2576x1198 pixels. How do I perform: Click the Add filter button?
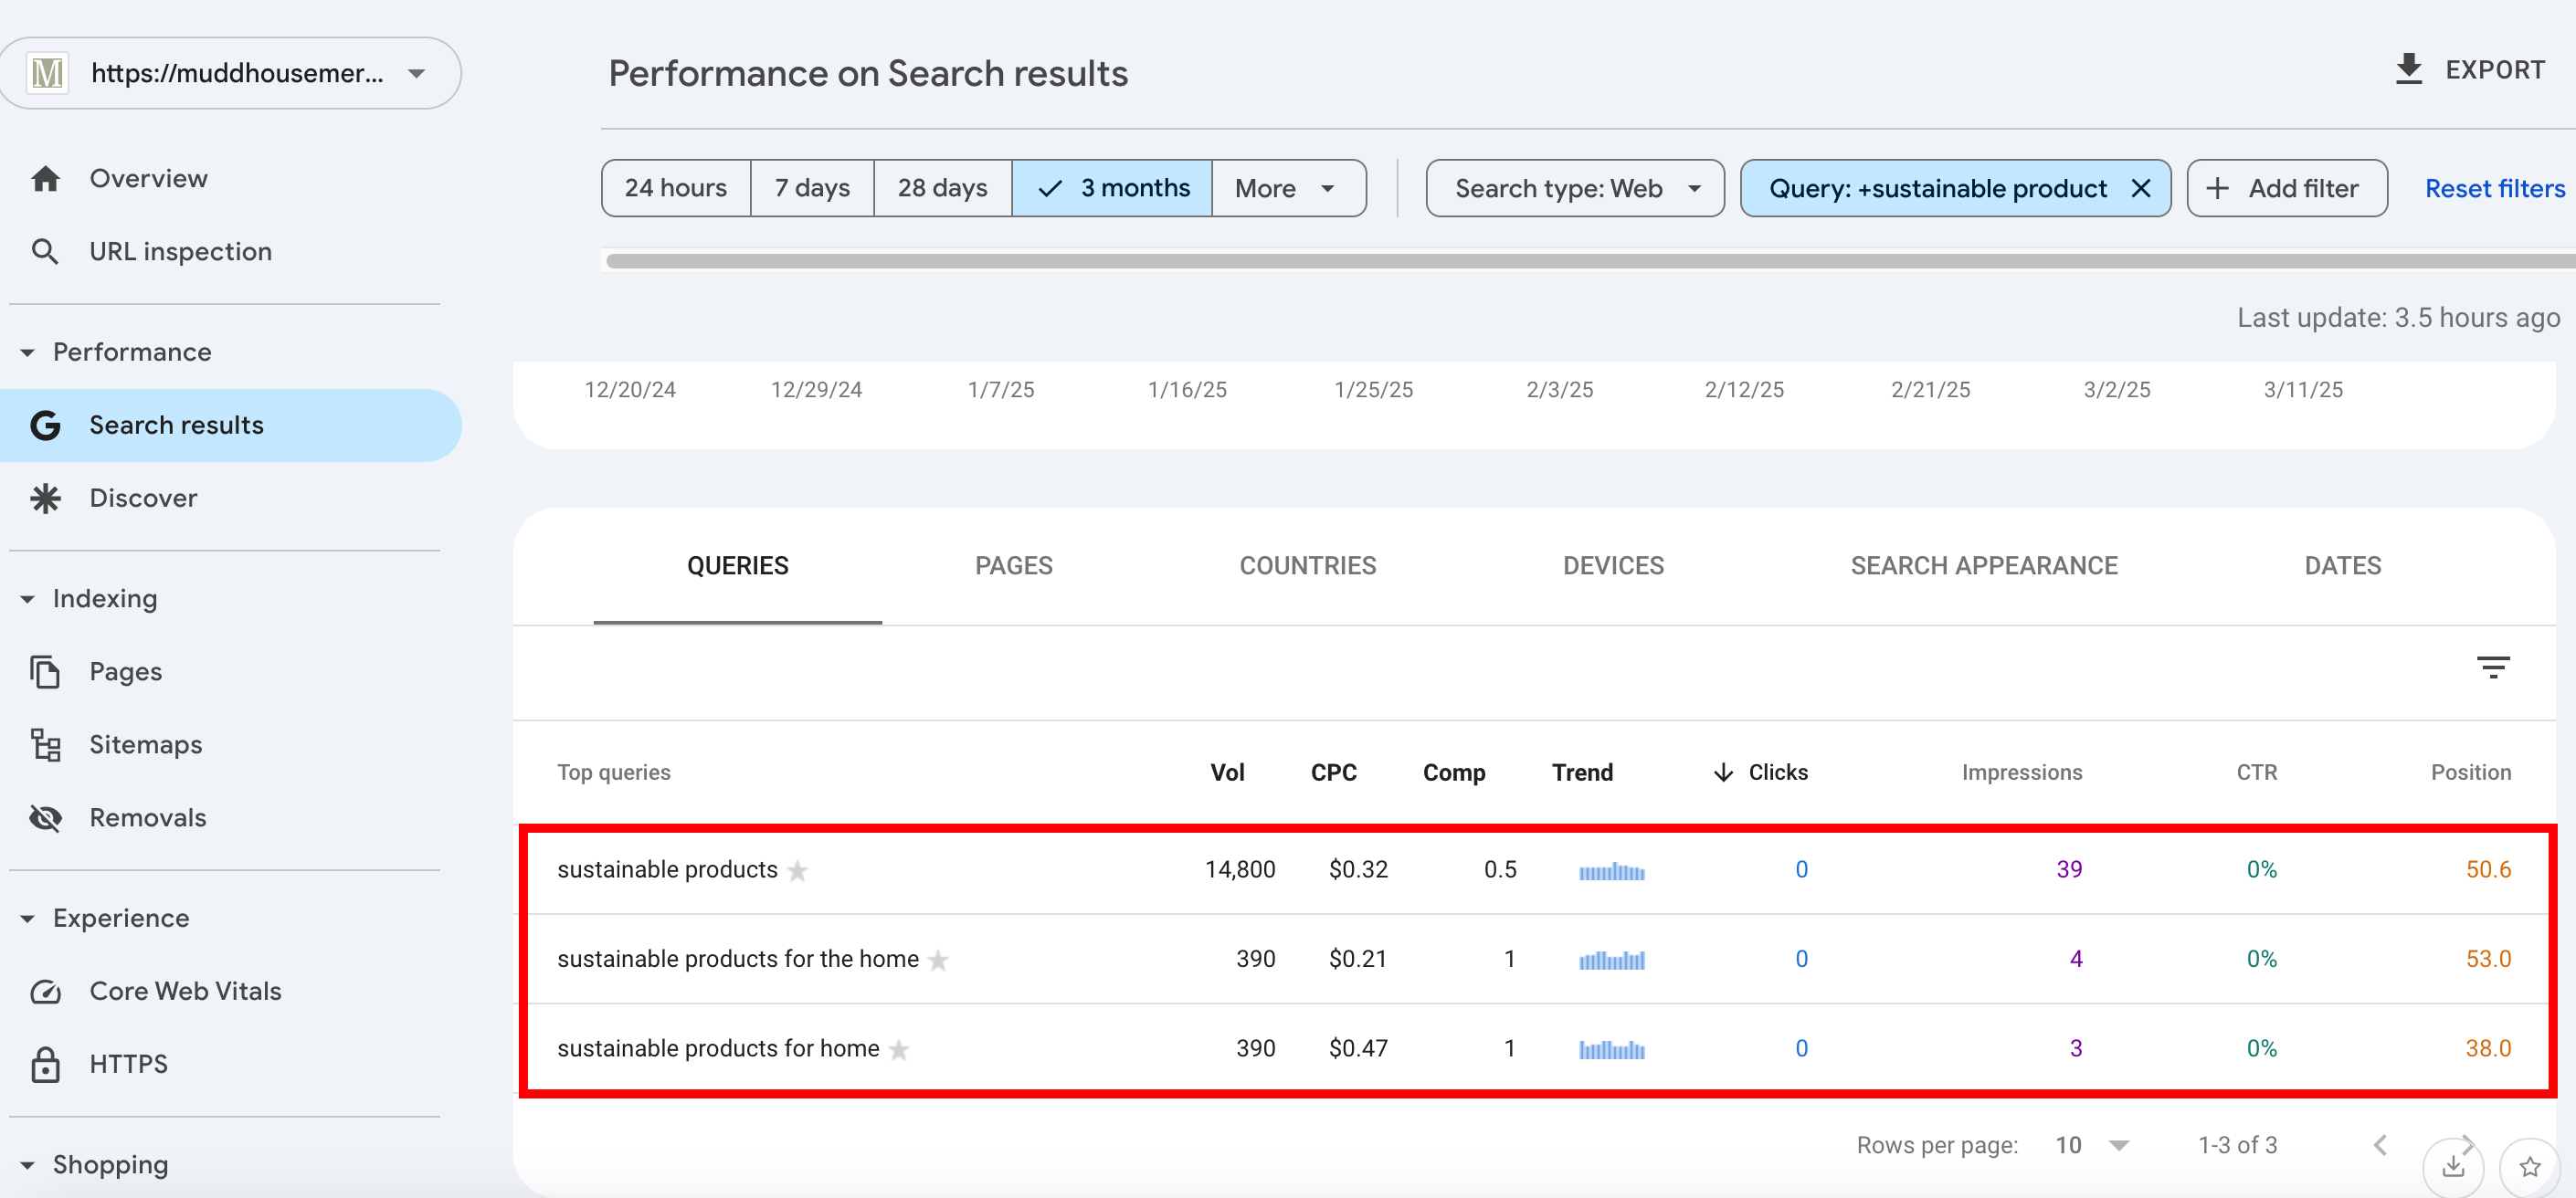(x=2286, y=188)
